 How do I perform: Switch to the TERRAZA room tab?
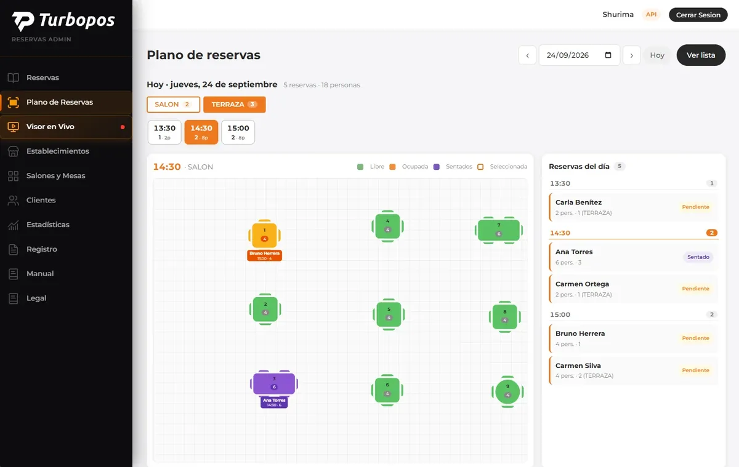pos(234,105)
